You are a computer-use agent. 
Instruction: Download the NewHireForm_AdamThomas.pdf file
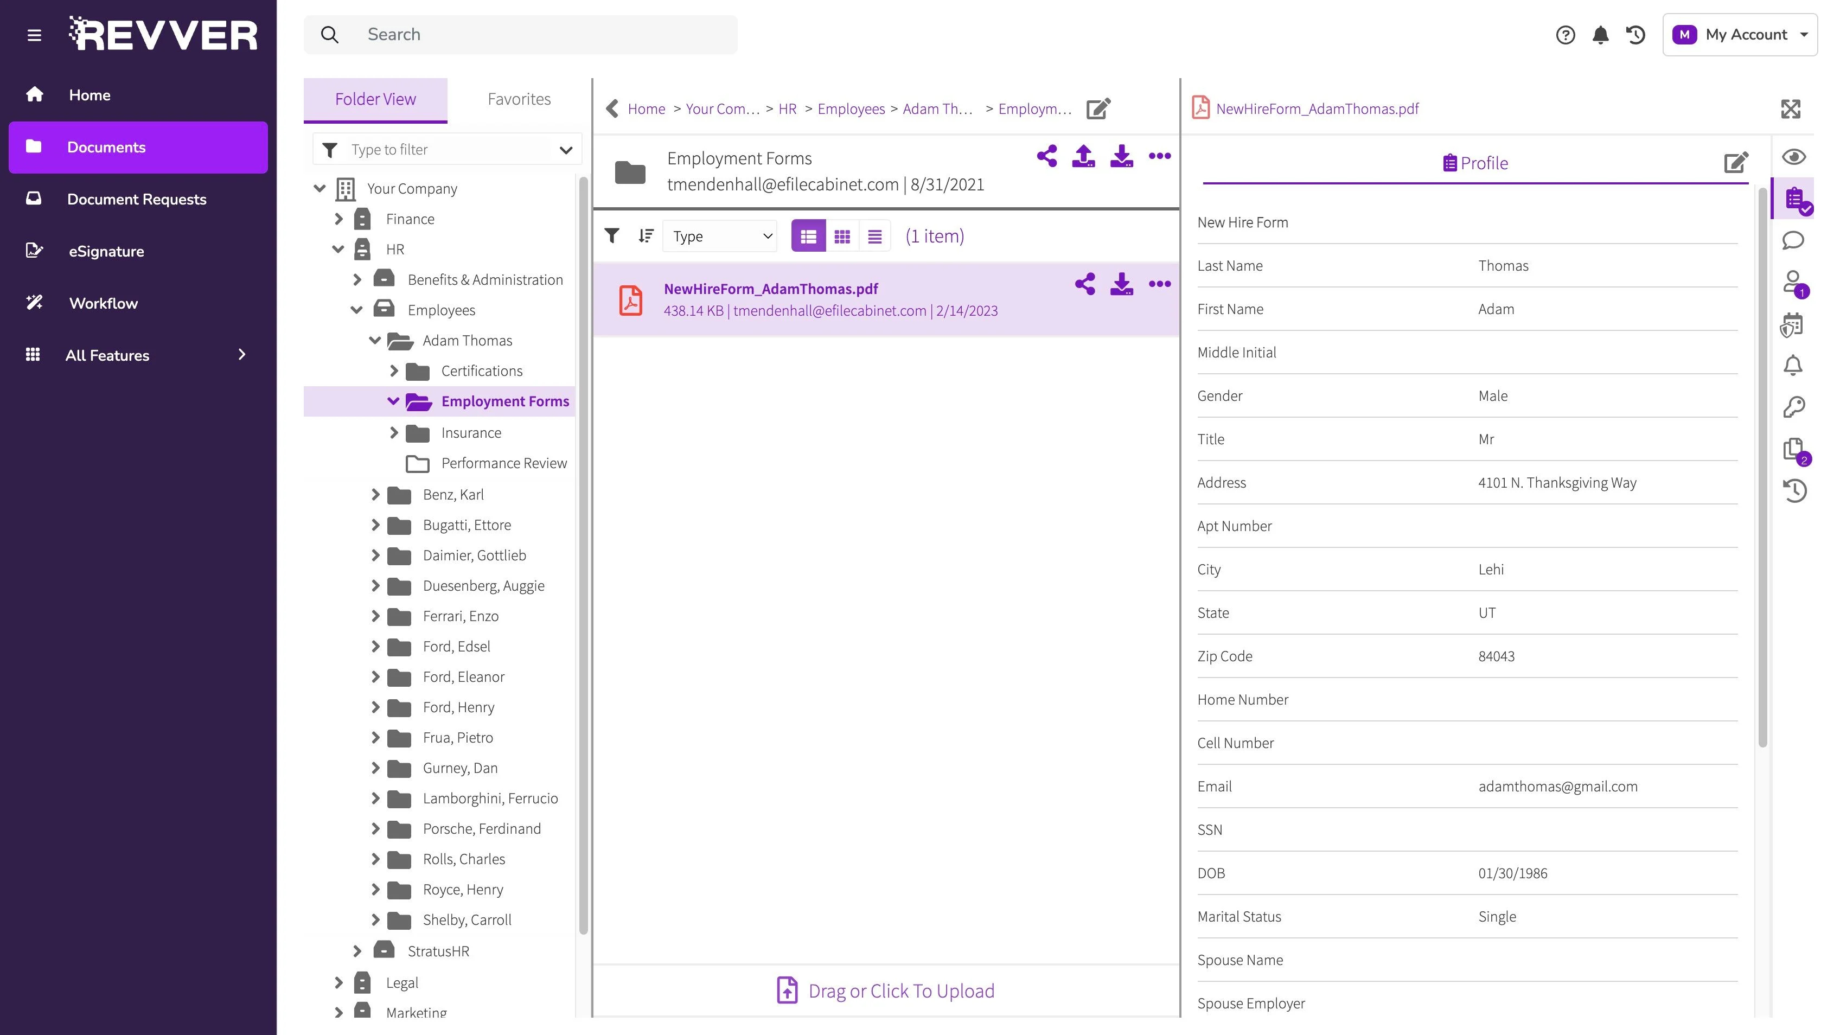tap(1121, 284)
